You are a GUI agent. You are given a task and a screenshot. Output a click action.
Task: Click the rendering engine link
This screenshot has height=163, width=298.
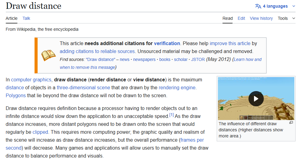(x=177, y=87)
